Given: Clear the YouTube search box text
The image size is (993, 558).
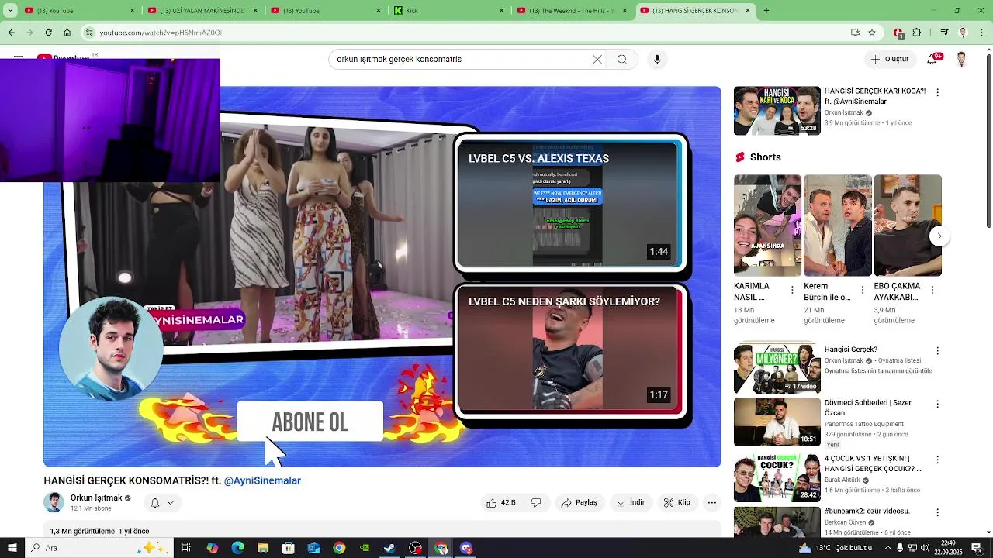Looking at the screenshot, I should point(597,60).
